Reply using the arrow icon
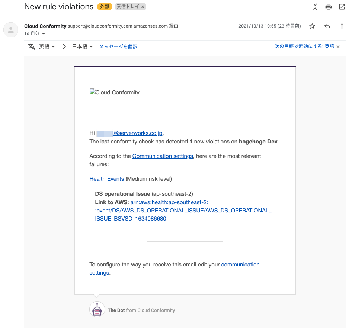 [x=327, y=26]
